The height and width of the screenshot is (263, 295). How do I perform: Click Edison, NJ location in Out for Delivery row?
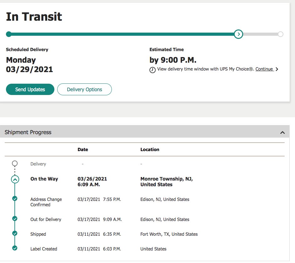click(165, 219)
